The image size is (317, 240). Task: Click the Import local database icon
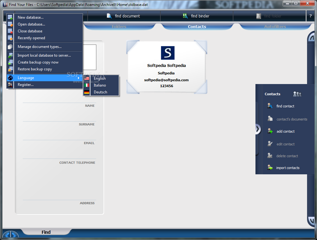[x=10, y=55]
